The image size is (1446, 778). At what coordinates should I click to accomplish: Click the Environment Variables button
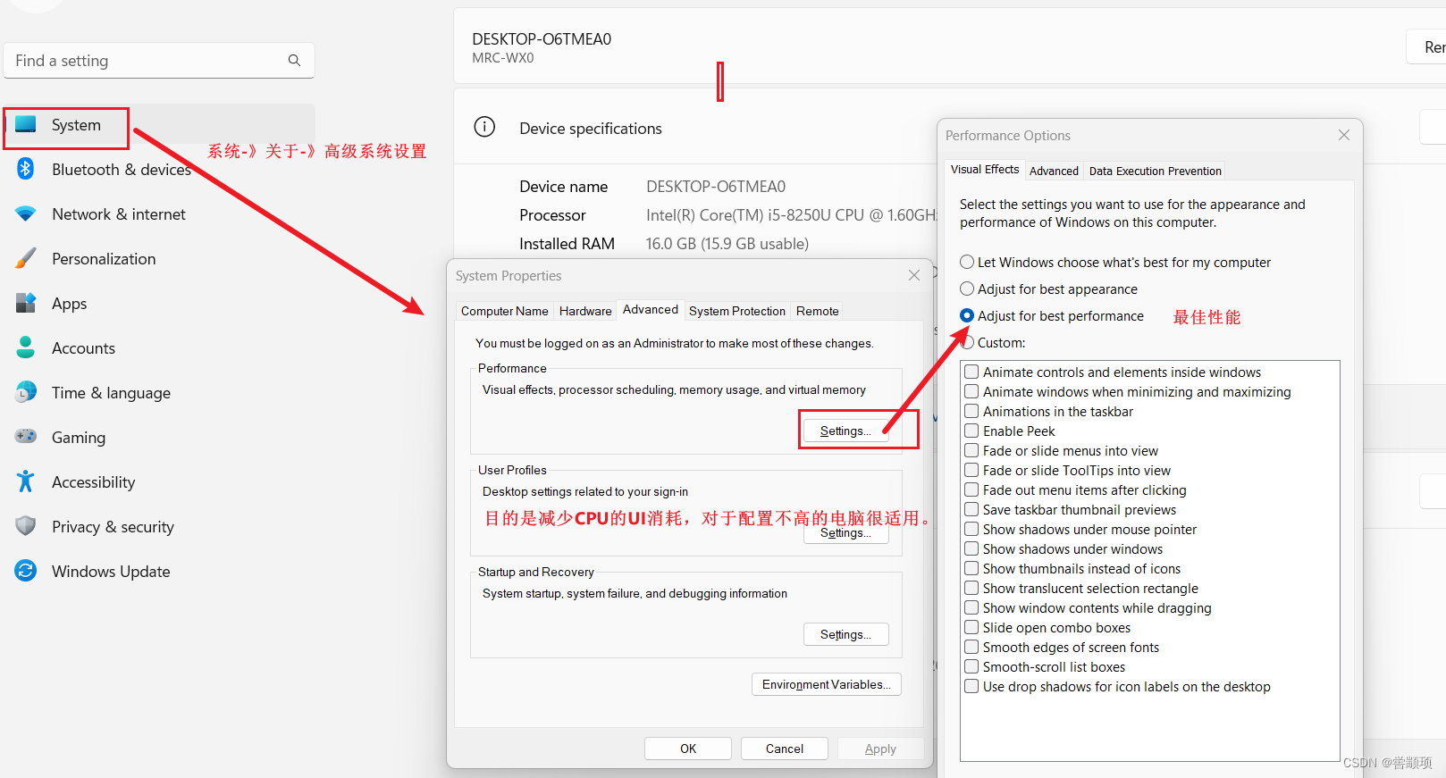pyautogui.click(x=826, y=684)
